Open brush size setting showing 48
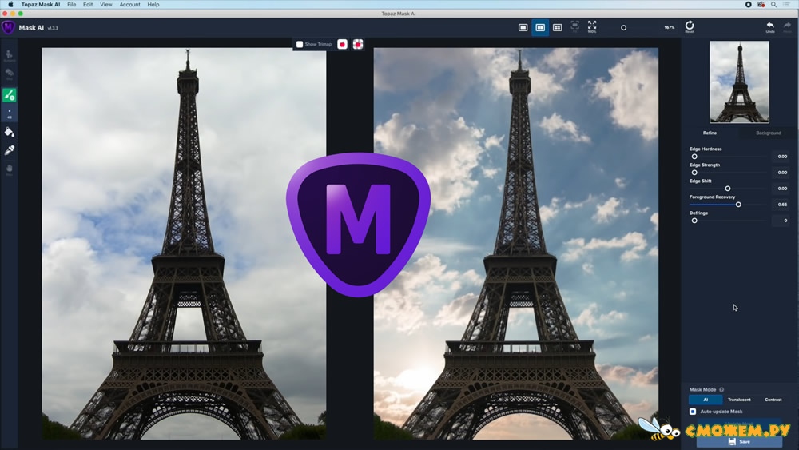Viewport: 799px width, 450px height. click(x=9, y=113)
